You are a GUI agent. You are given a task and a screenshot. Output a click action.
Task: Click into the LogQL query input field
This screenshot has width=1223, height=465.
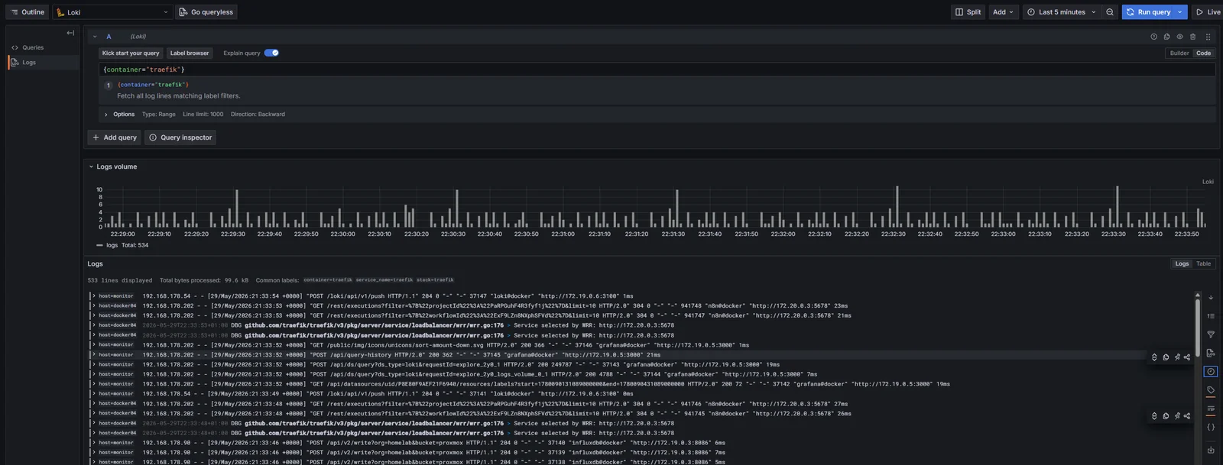pyautogui.click(x=657, y=69)
